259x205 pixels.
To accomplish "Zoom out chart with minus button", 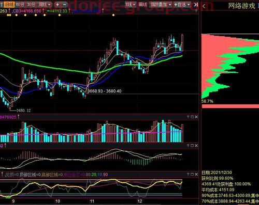I will [64, 5].
